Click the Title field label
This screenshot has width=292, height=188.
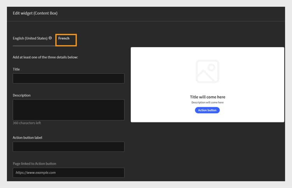[16, 69]
